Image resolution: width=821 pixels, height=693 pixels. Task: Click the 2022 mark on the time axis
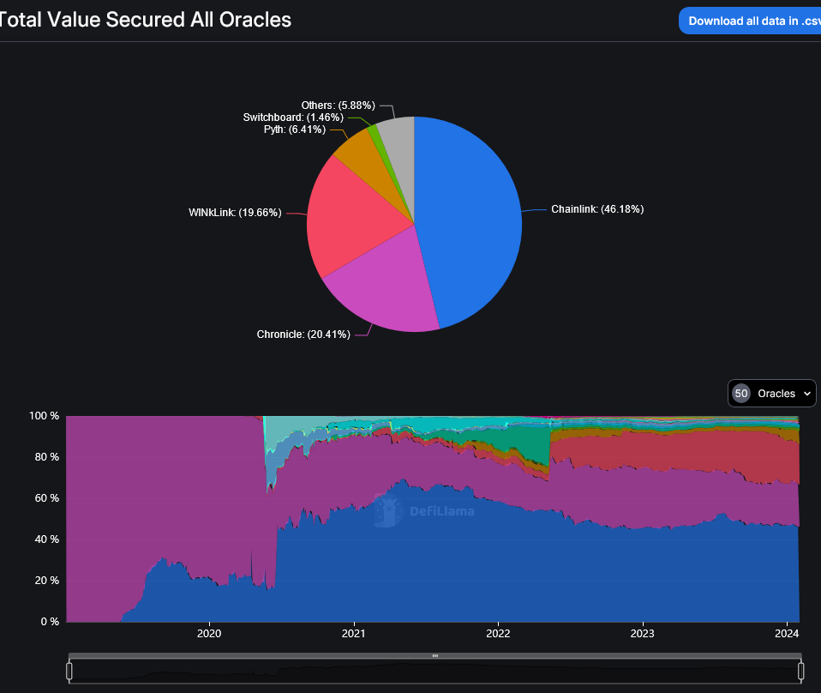tap(498, 634)
